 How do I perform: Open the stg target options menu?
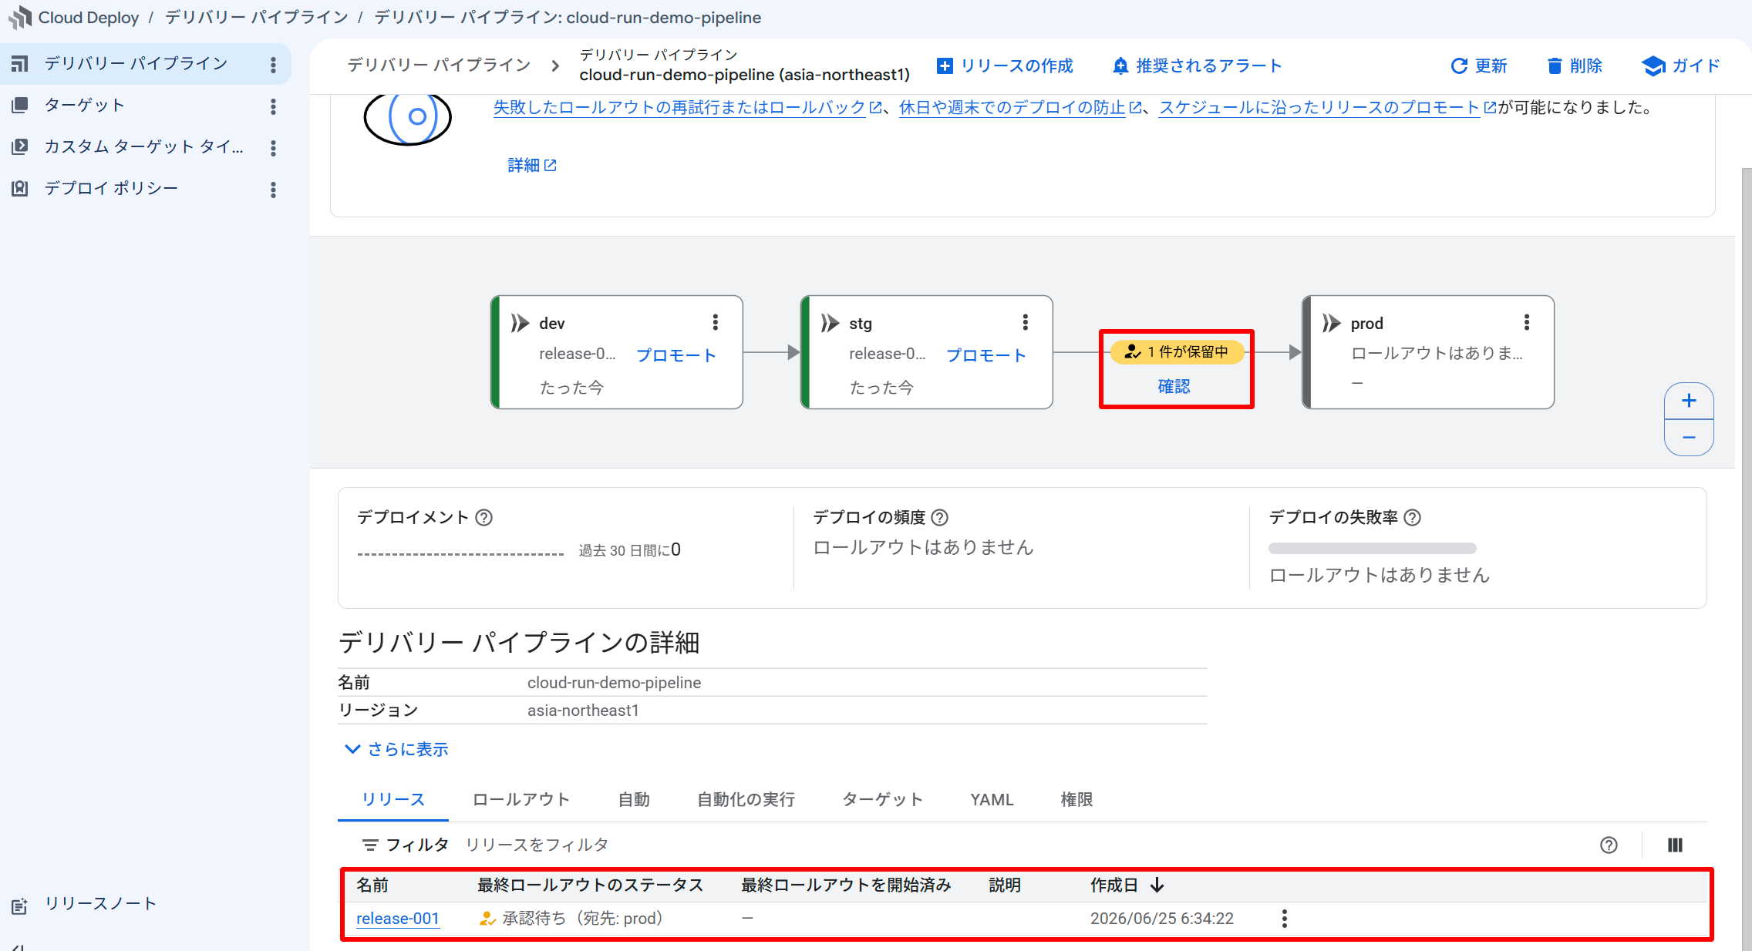click(x=1026, y=323)
